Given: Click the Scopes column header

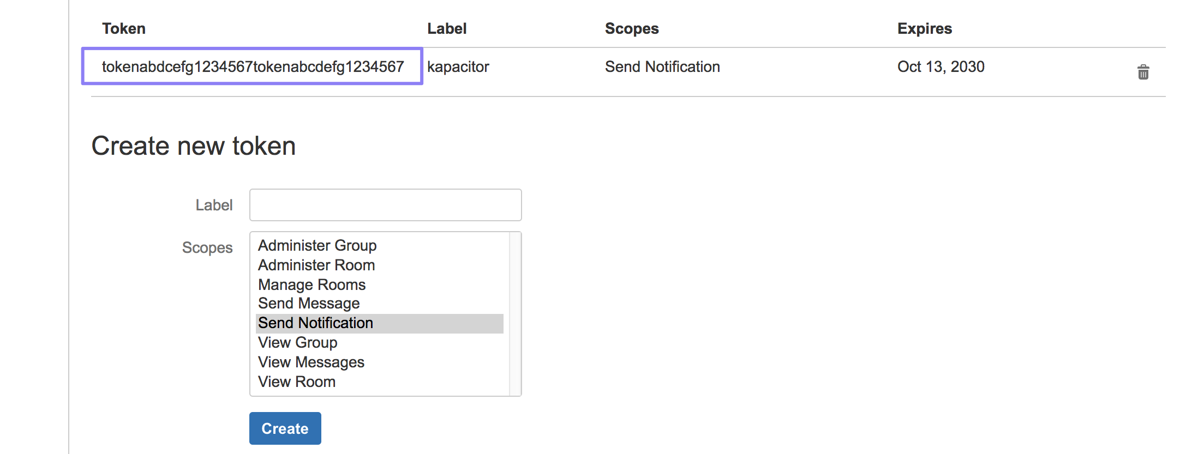Looking at the screenshot, I should pyautogui.click(x=632, y=28).
